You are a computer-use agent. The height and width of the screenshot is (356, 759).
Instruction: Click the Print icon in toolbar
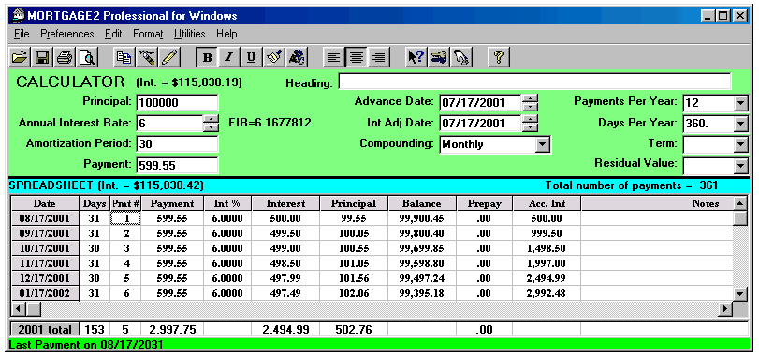tap(65, 58)
